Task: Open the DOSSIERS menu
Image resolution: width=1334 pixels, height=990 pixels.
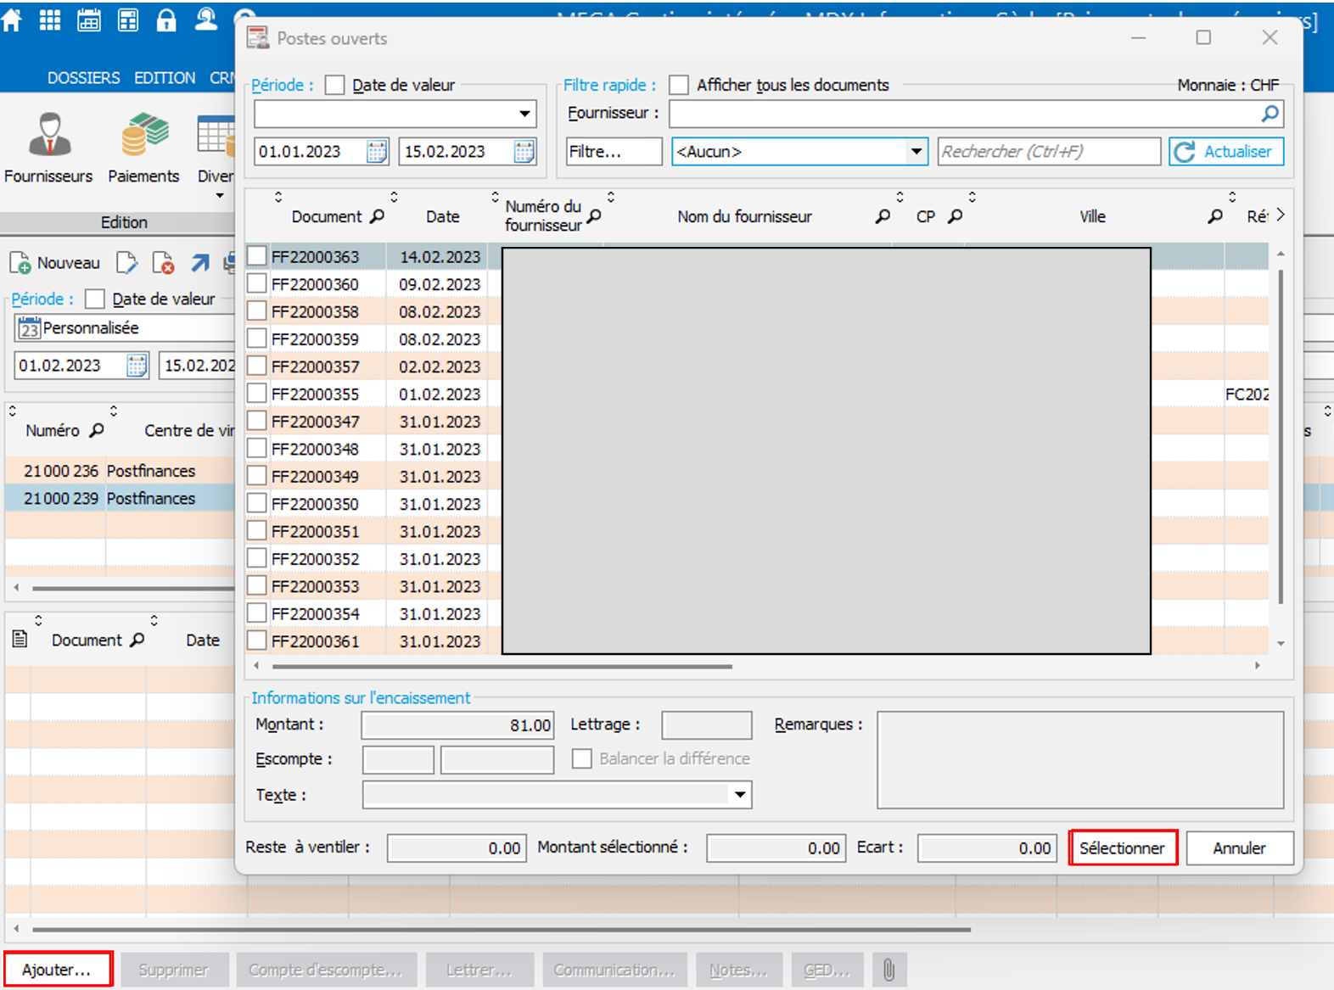Action: pos(83,77)
